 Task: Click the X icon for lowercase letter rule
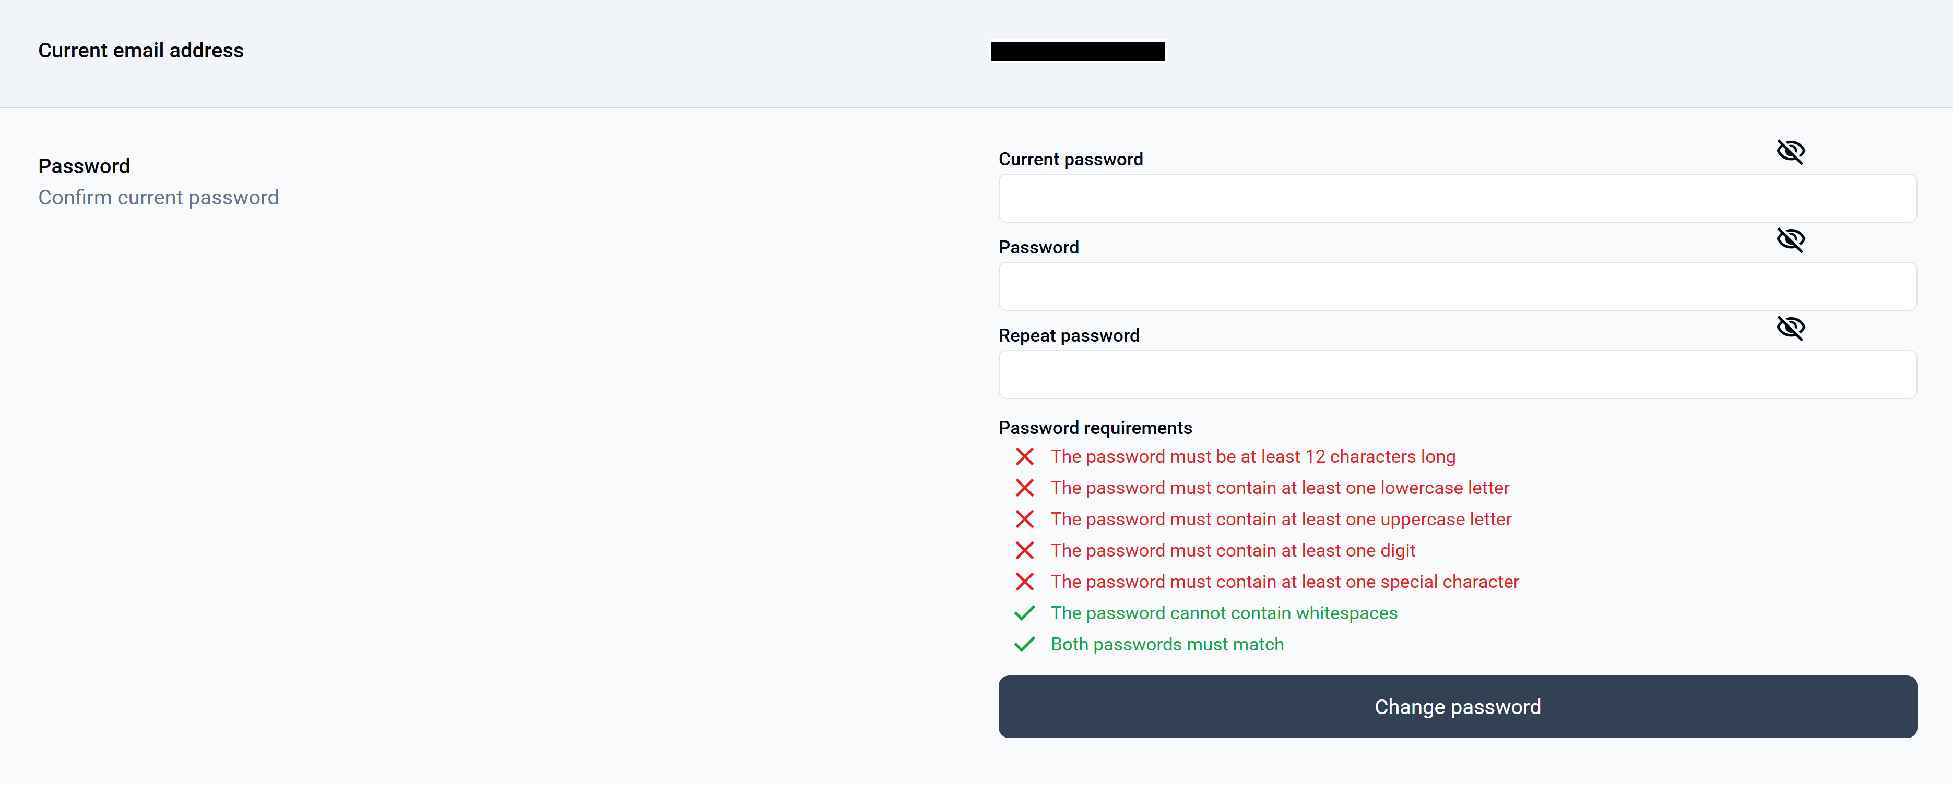(x=1024, y=488)
